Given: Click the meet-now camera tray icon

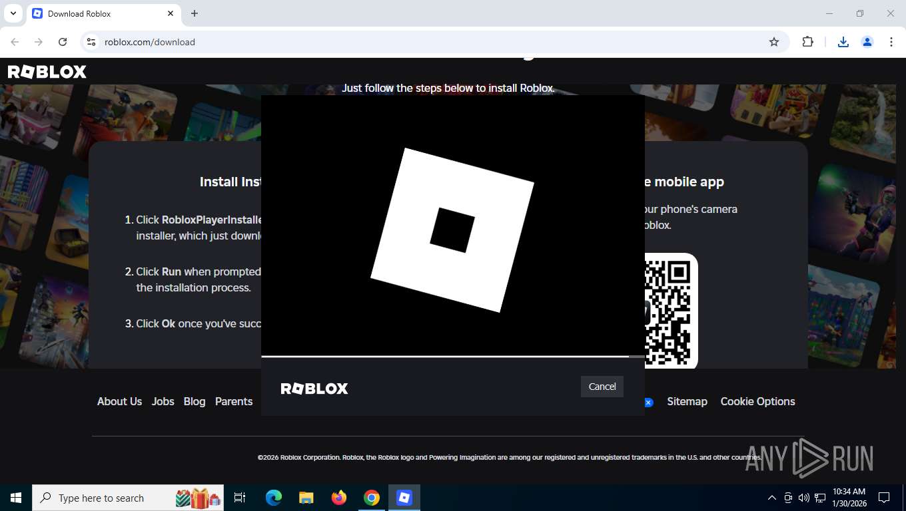Looking at the screenshot, I should [788, 498].
